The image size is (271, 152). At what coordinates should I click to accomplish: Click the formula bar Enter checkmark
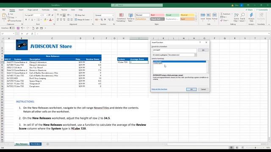coord(27,34)
